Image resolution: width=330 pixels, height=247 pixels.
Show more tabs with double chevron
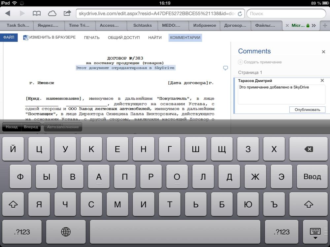(x=314, y=26)
